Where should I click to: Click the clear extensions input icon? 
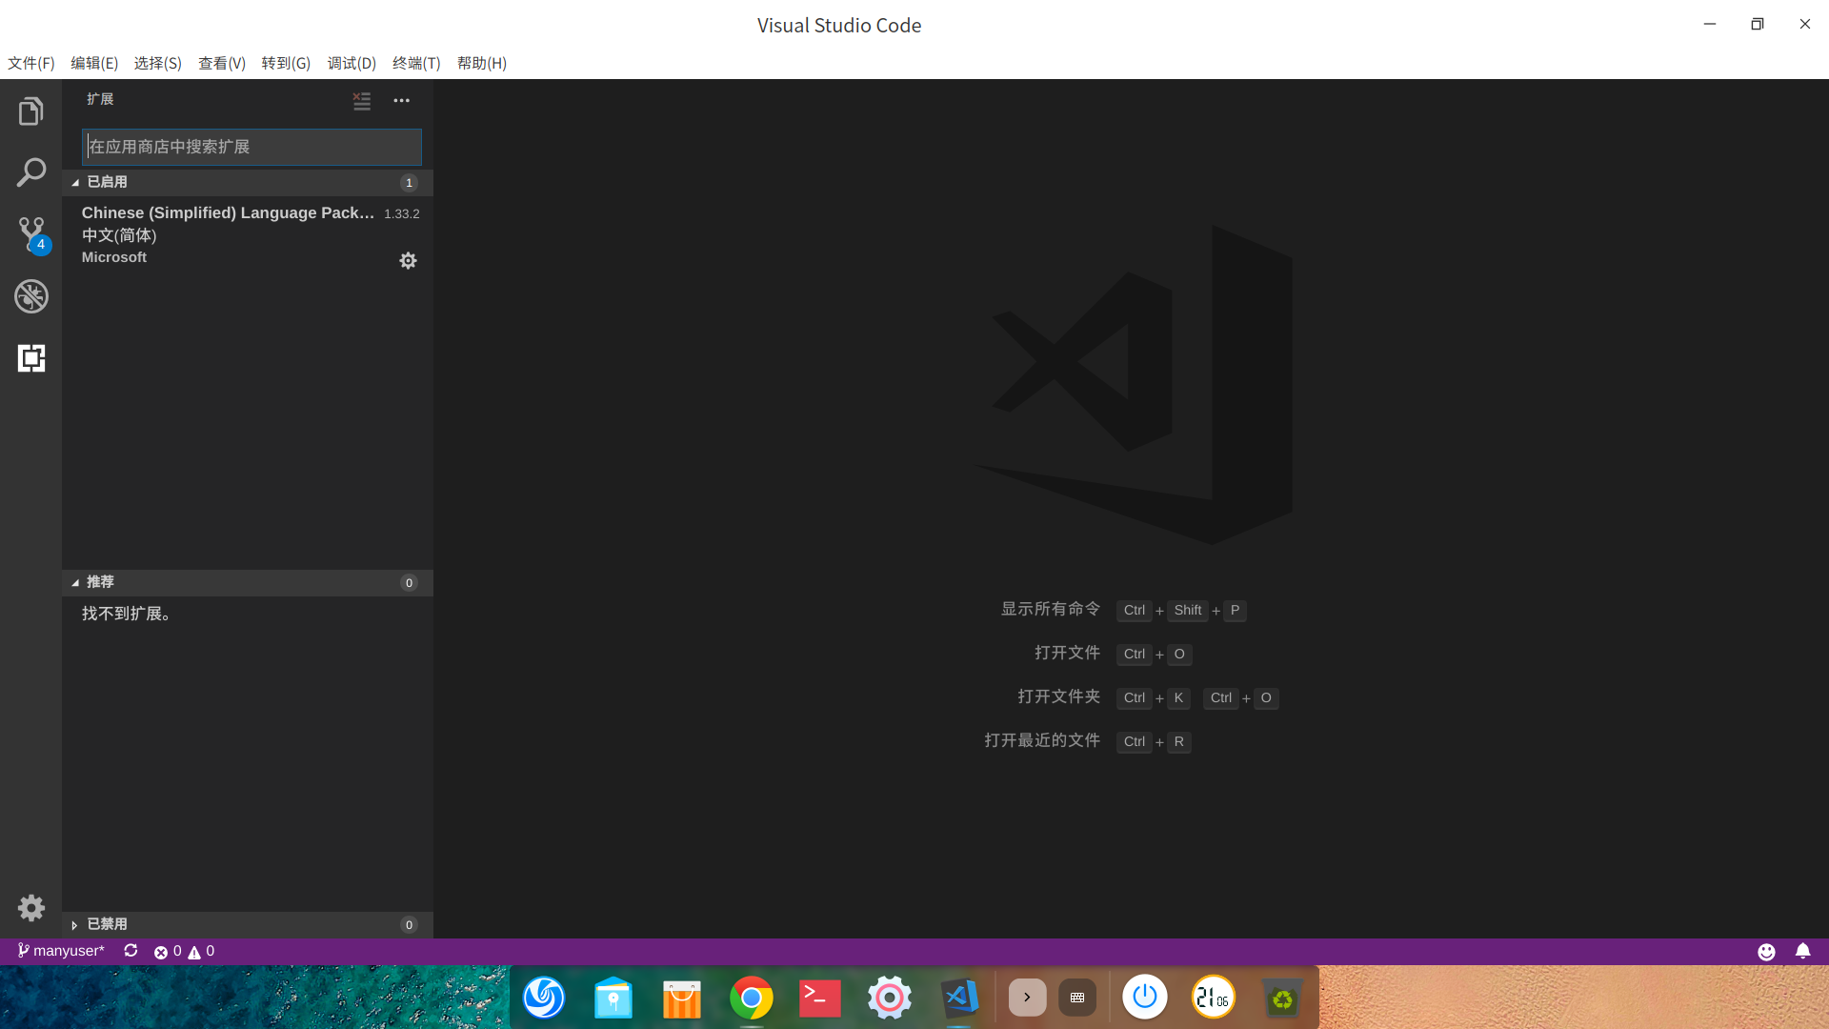[x=362, y=100]
